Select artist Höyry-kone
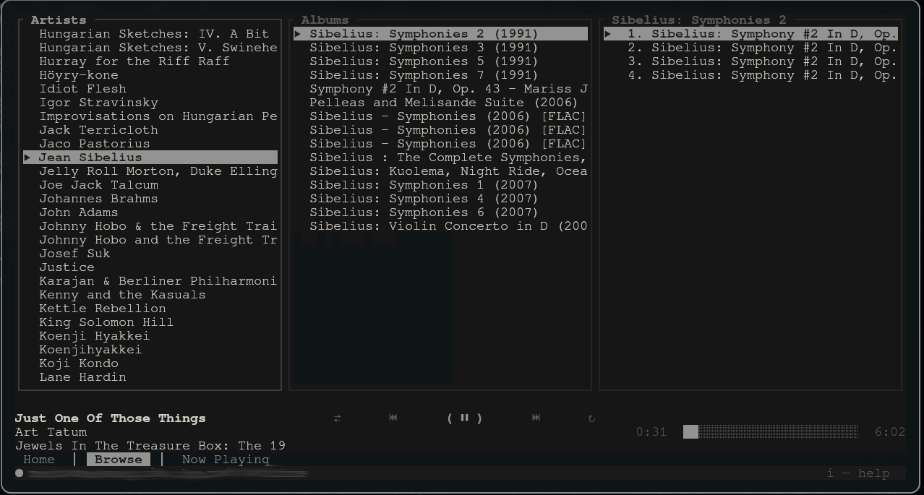The height and width of the screenshot is (495, 924). pos(79,75)
